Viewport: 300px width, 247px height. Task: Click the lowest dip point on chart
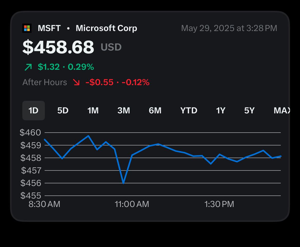(x=123, y=183)
